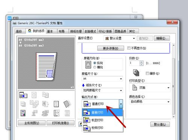Close the Generic 26C-7SeriesPS properties dialog
The width and height of the screenshot is (188, 140).
tap(172, 22)
